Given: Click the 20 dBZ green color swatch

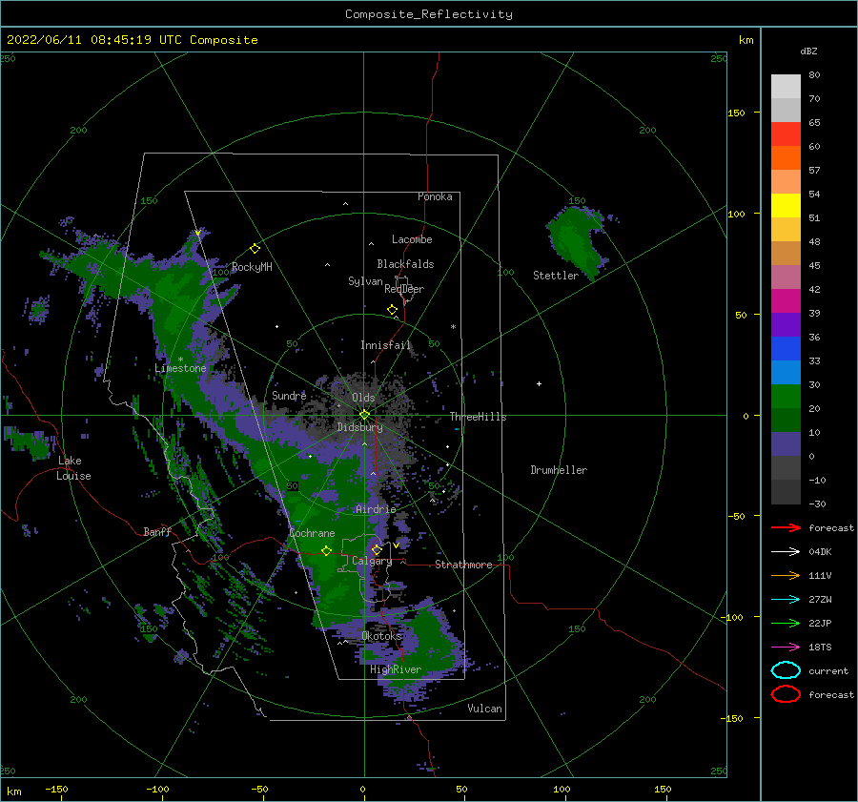Looking at the screenshot, I should (786, 396).
